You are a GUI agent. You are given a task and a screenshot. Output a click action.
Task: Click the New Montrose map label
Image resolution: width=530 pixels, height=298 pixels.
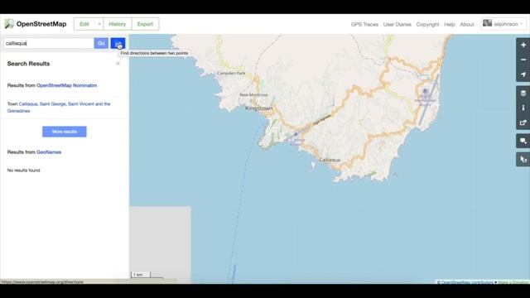253,94
